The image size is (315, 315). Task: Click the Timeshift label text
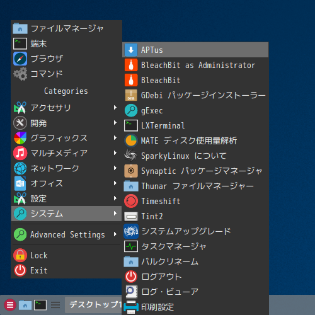tap(161, 202)
